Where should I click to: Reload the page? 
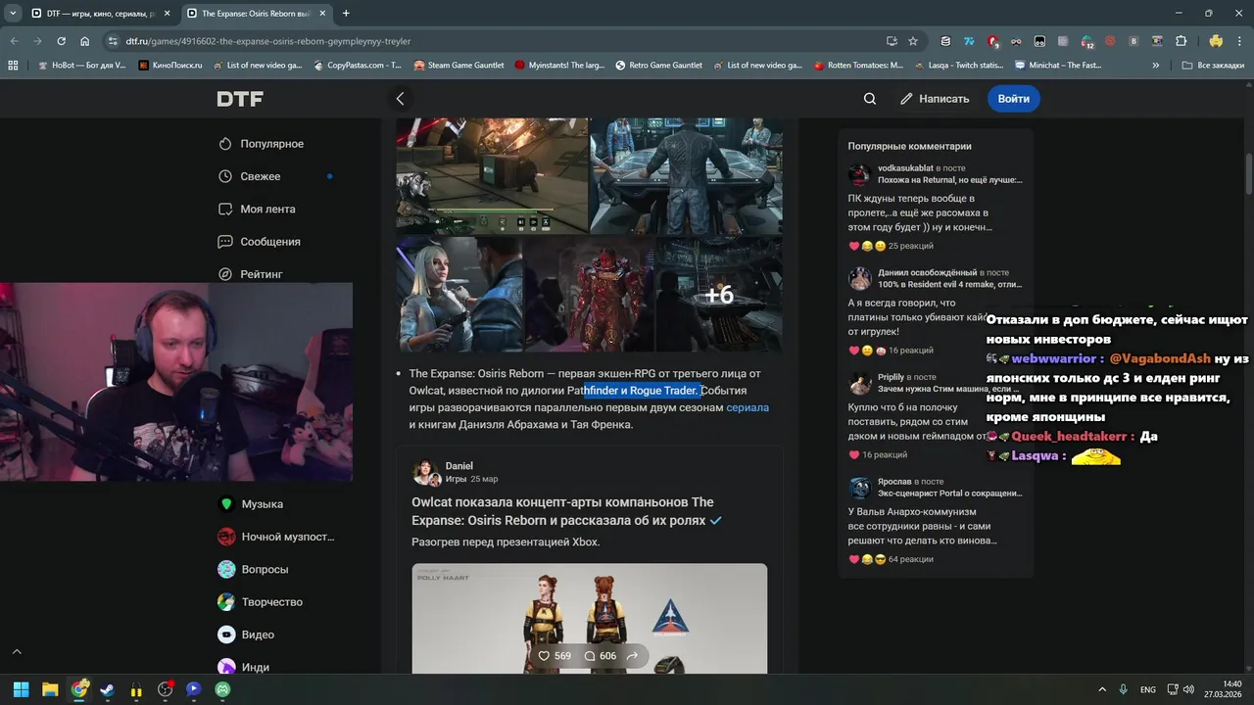coord(61,41)
